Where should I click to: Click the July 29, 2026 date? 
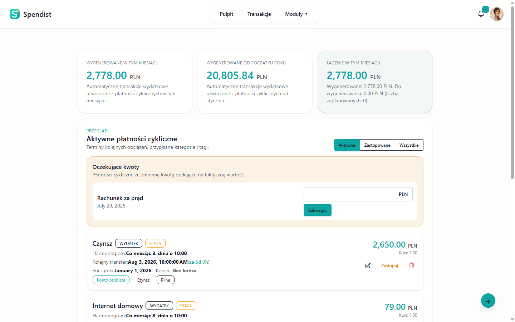click(111, 206)
